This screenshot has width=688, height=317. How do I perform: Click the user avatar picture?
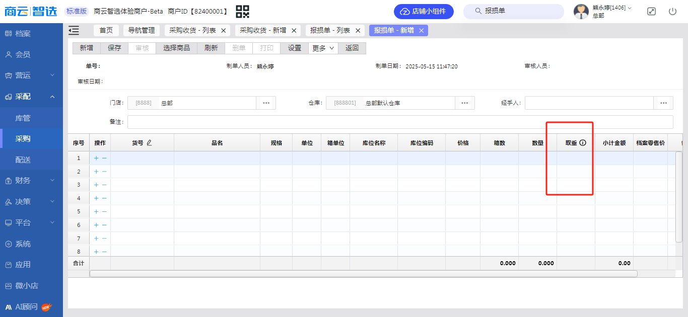[581, 12]
